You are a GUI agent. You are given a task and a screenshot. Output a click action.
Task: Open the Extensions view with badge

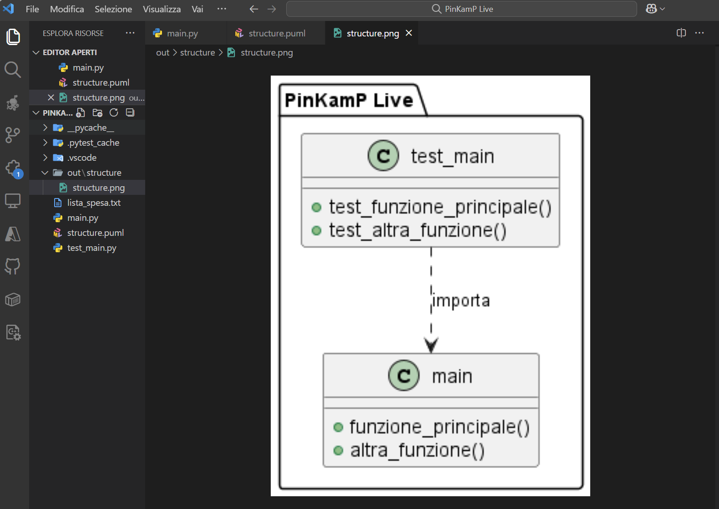(13, 168)
